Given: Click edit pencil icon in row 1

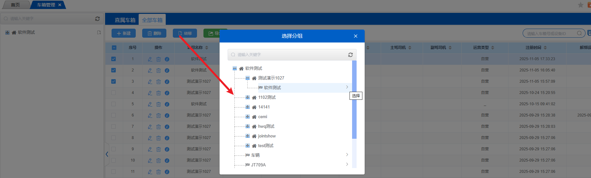Looking at the screenshot, I should point(150,59).
